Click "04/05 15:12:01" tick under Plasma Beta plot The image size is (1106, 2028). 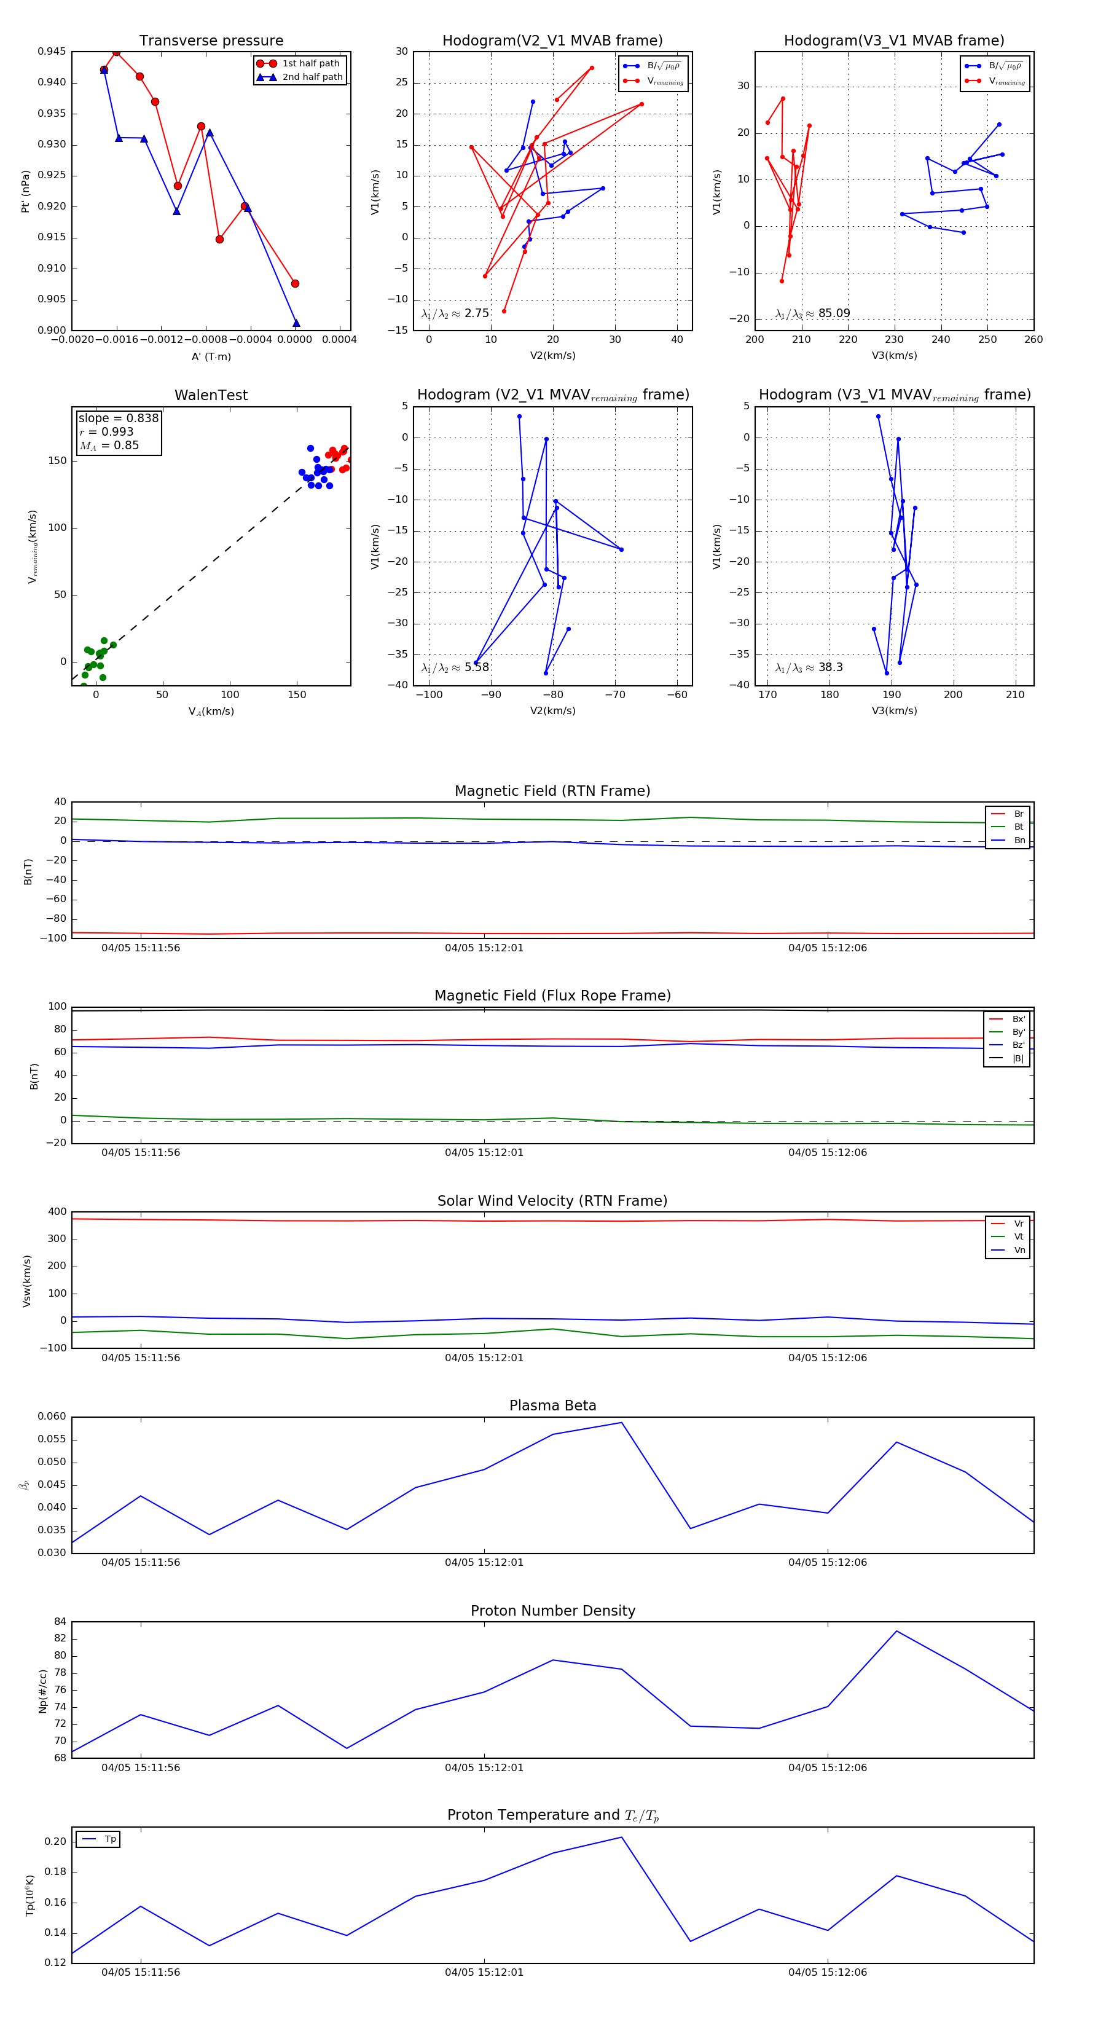[484, 1562]
